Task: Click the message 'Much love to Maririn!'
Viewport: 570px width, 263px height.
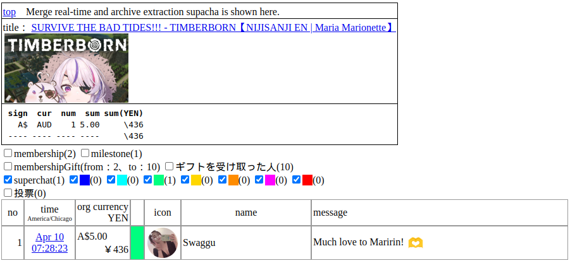Action: tap(359, 242)
